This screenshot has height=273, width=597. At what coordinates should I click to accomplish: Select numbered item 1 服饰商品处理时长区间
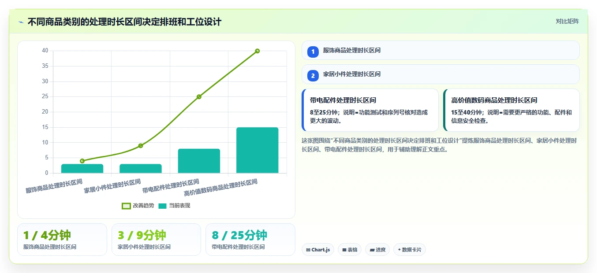click(x=440, y=50)
